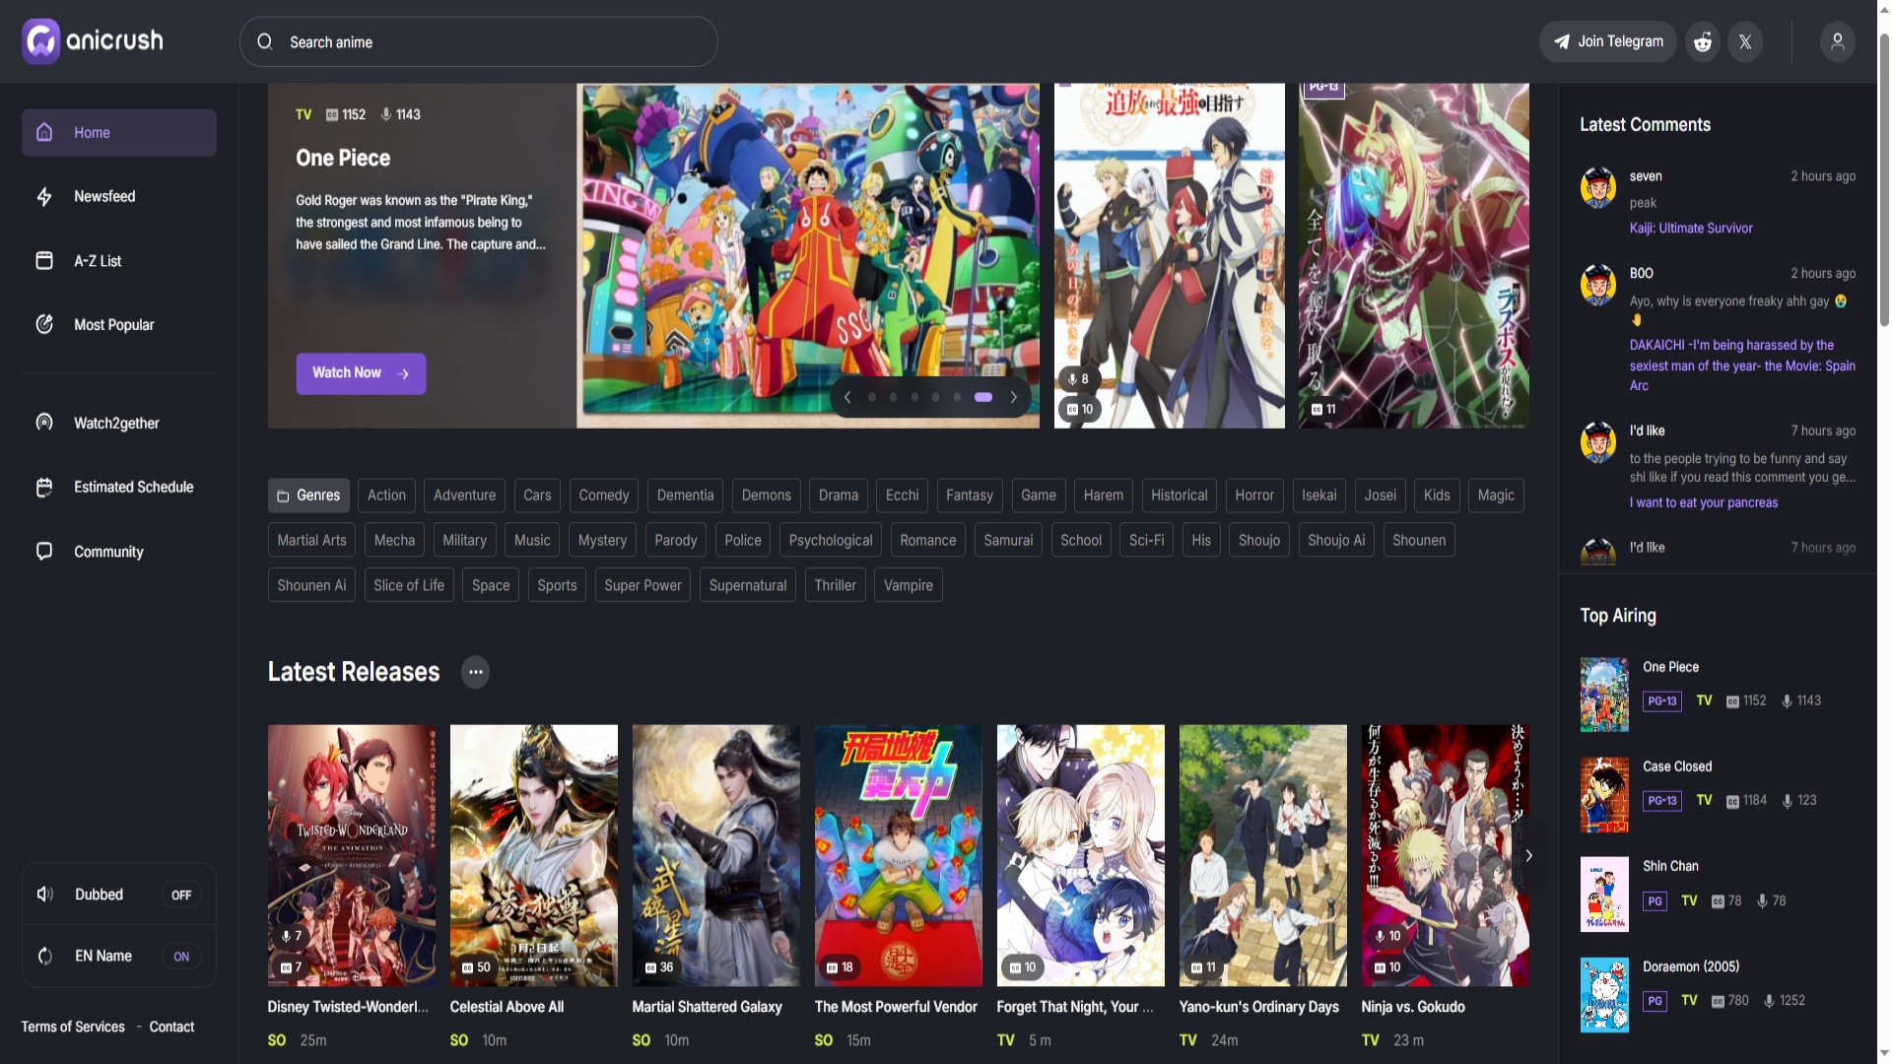1892x1064 pixels.
Task: Open the user profile icon
Action: click(1837, 41)
